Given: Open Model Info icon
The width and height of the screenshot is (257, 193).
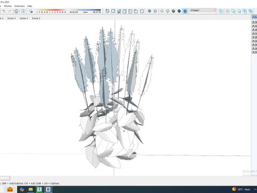Looking at the screenshot, I should (23, 11).
